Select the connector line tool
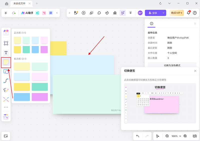 [6, 81]
